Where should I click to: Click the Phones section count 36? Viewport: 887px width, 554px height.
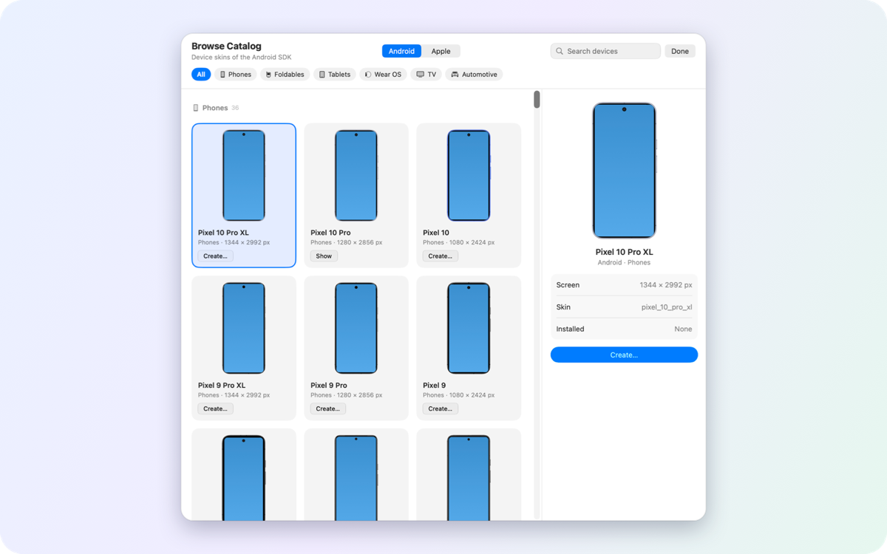[235, 108]
